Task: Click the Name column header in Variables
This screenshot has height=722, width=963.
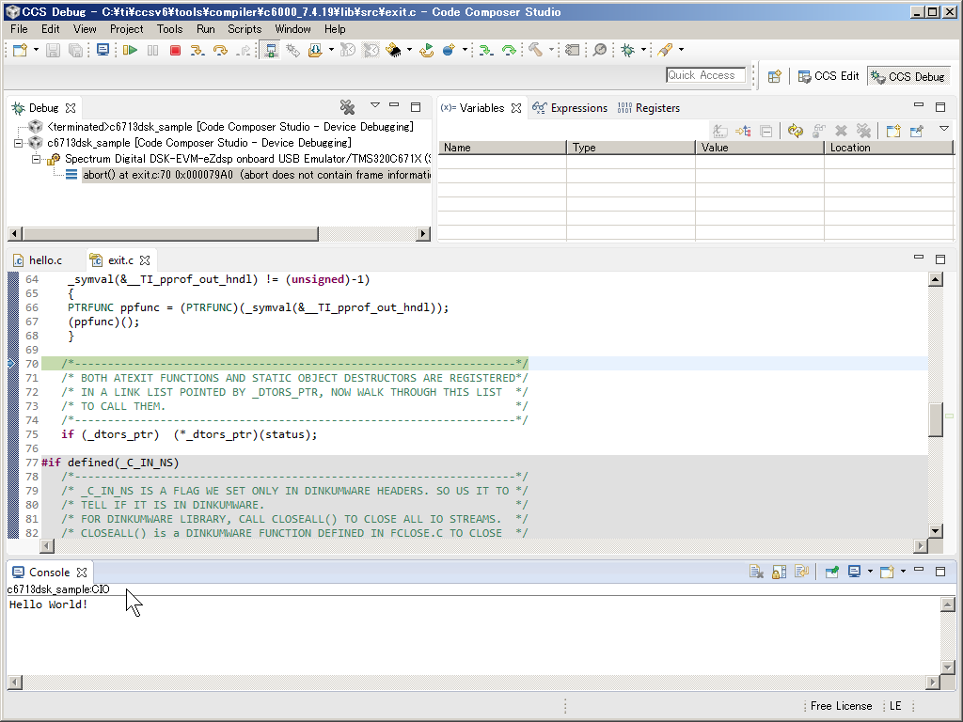Action: tap(502, 148)
